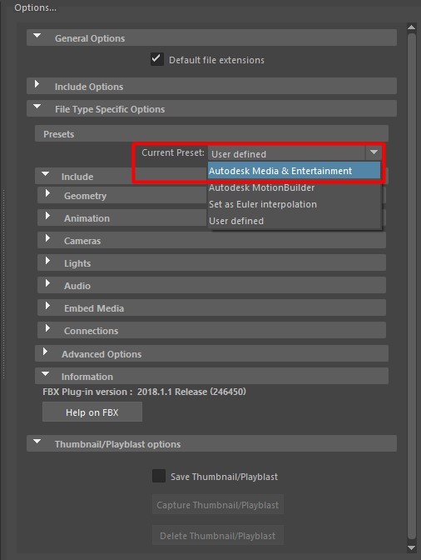Expand the Audio section triangle
The image size is (421, 560).
[x=47, y=283]
